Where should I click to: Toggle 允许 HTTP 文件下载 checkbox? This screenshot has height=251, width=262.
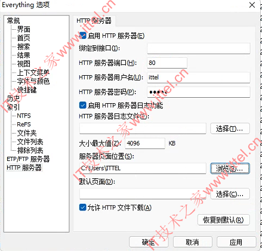click(83, 207)
